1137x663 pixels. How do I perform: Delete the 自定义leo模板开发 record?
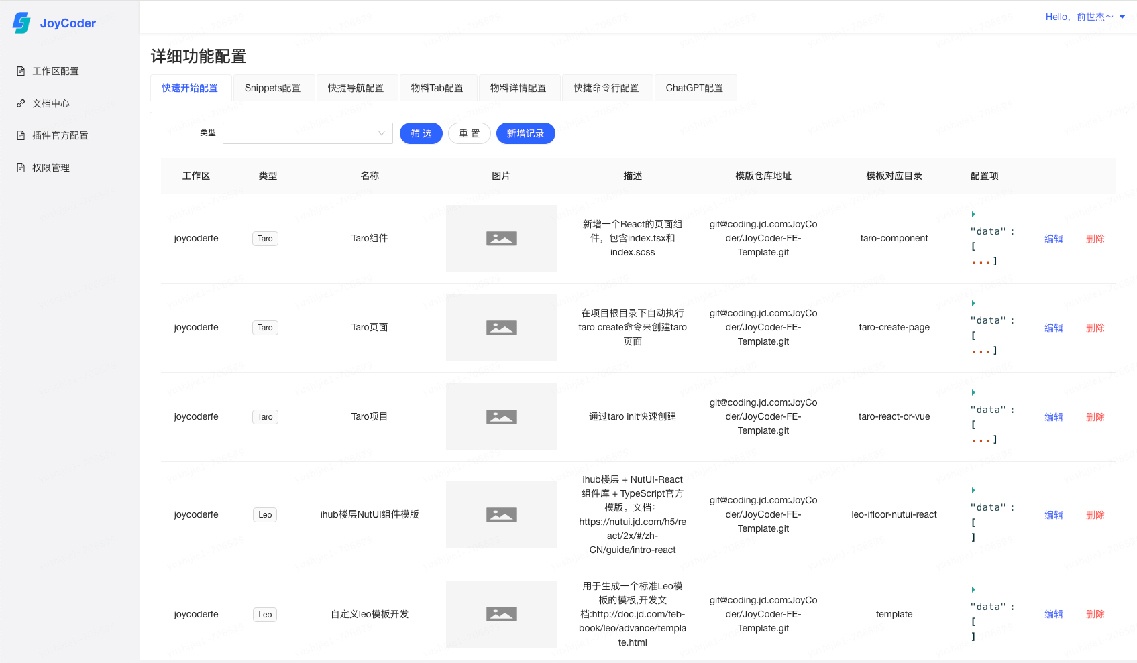pos(1095,614)
